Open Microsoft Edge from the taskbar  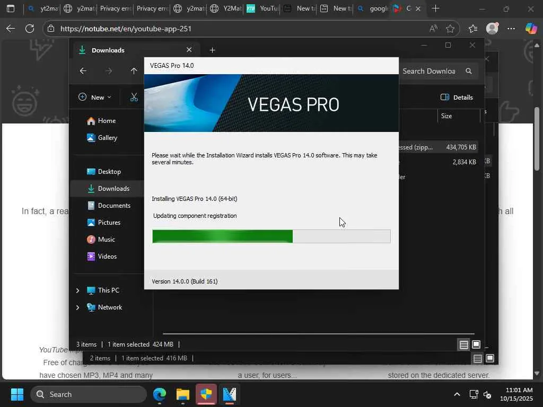pos(160,394)
